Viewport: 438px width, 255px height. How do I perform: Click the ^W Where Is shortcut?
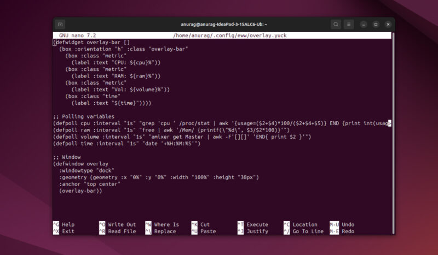[162, 224]
